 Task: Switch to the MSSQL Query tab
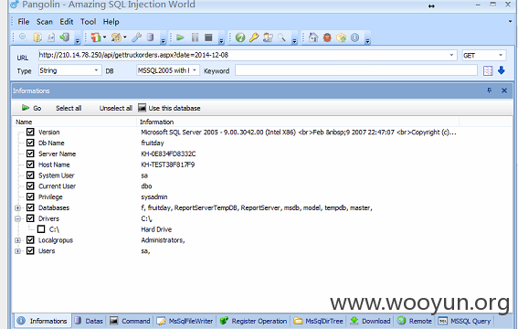point(464,321)
